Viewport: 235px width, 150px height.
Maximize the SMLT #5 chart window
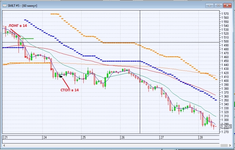[218, 5]
